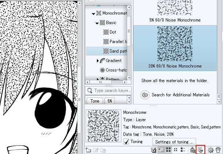Click the replace material icon
The image size is (223, 154).
pos(200,150)
